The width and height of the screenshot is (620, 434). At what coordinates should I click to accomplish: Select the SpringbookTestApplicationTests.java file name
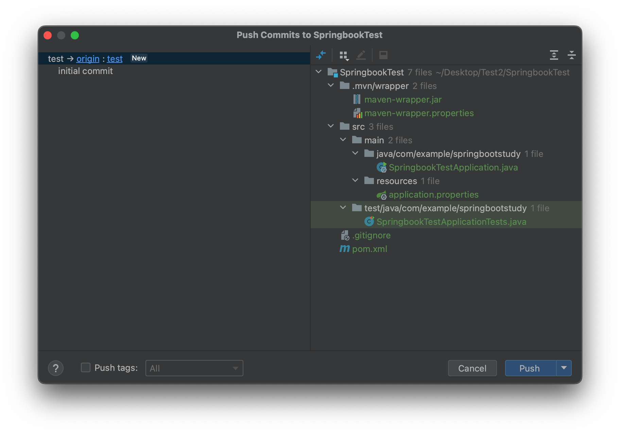coord(451,222)
